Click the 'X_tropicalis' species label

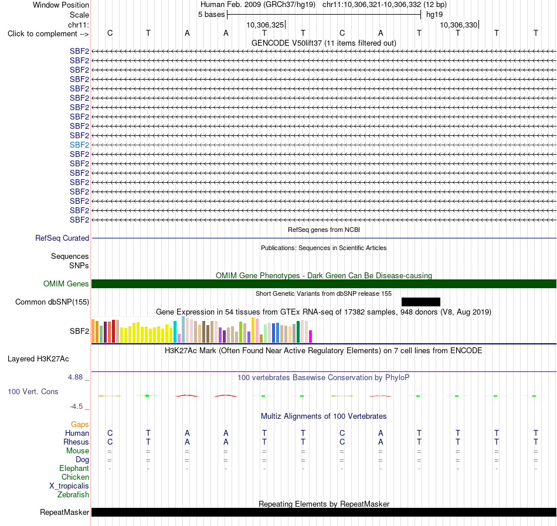pos(69,486)
